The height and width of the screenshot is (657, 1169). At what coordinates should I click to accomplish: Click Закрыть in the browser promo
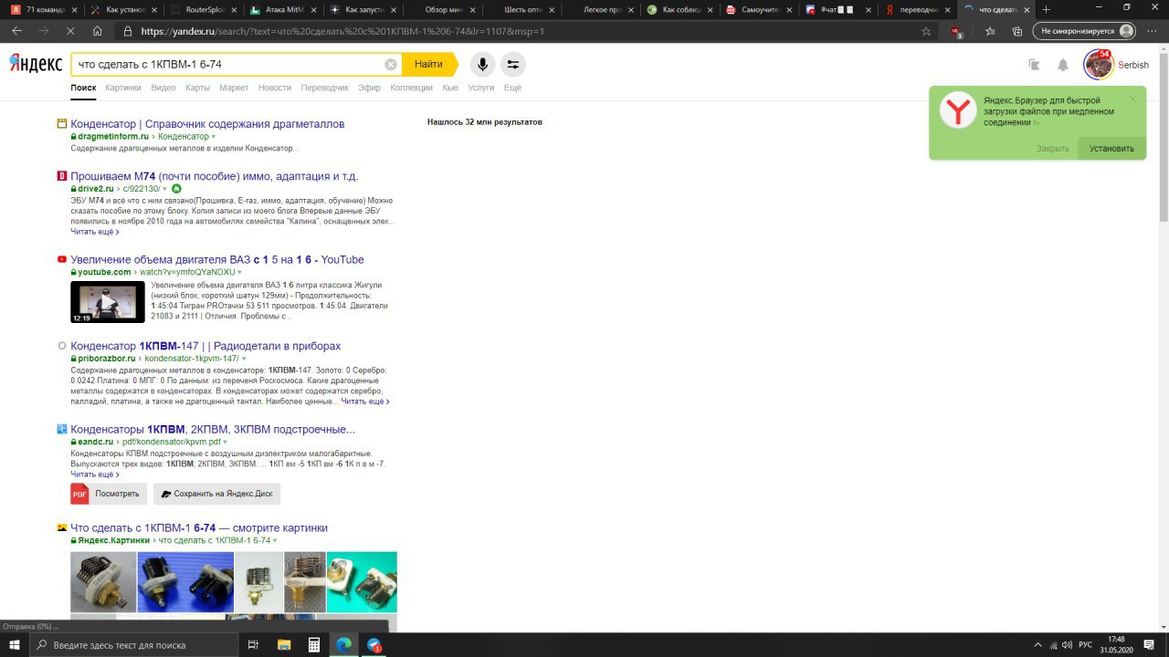click(1052, 149)
